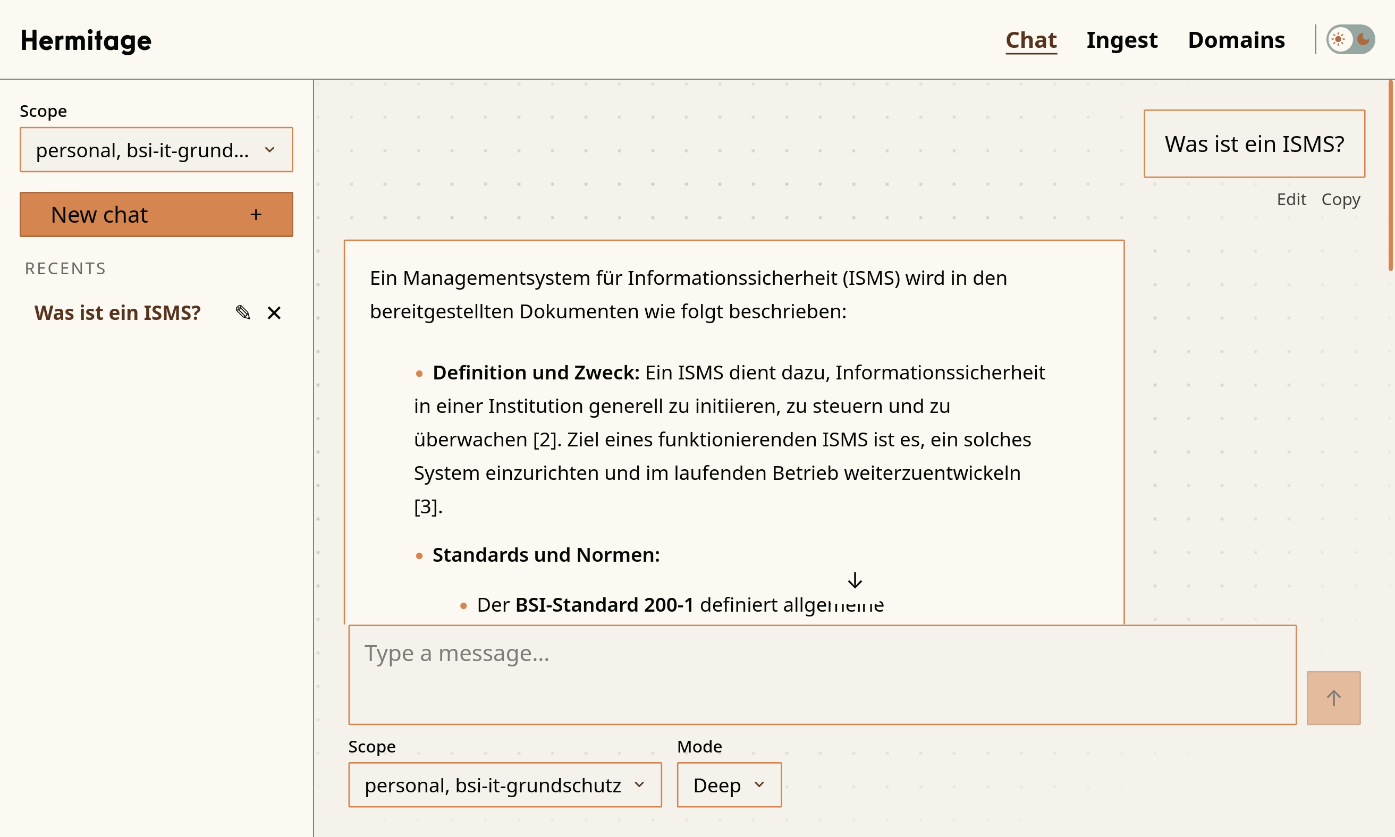Click the send message arrow button

[1333, 698]
